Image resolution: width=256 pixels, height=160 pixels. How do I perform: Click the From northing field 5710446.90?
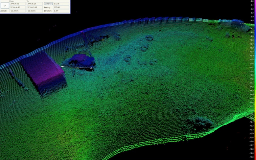click(17, 7)
